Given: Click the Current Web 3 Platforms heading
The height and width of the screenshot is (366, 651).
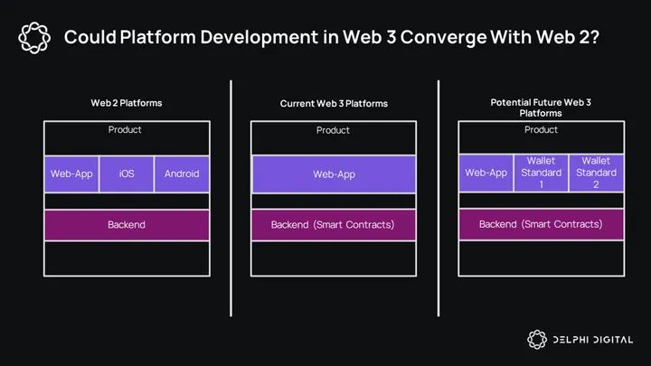Looking at the screenshot, I should point(334,104).
